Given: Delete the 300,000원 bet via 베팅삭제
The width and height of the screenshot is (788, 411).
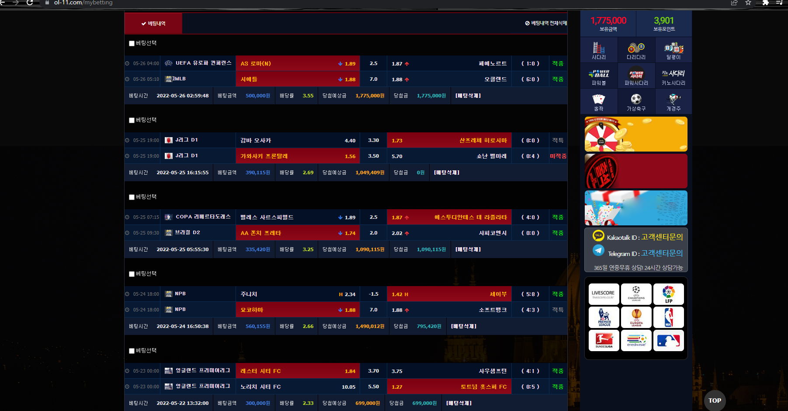Looking at the screenshot, I should pos(459,403).
